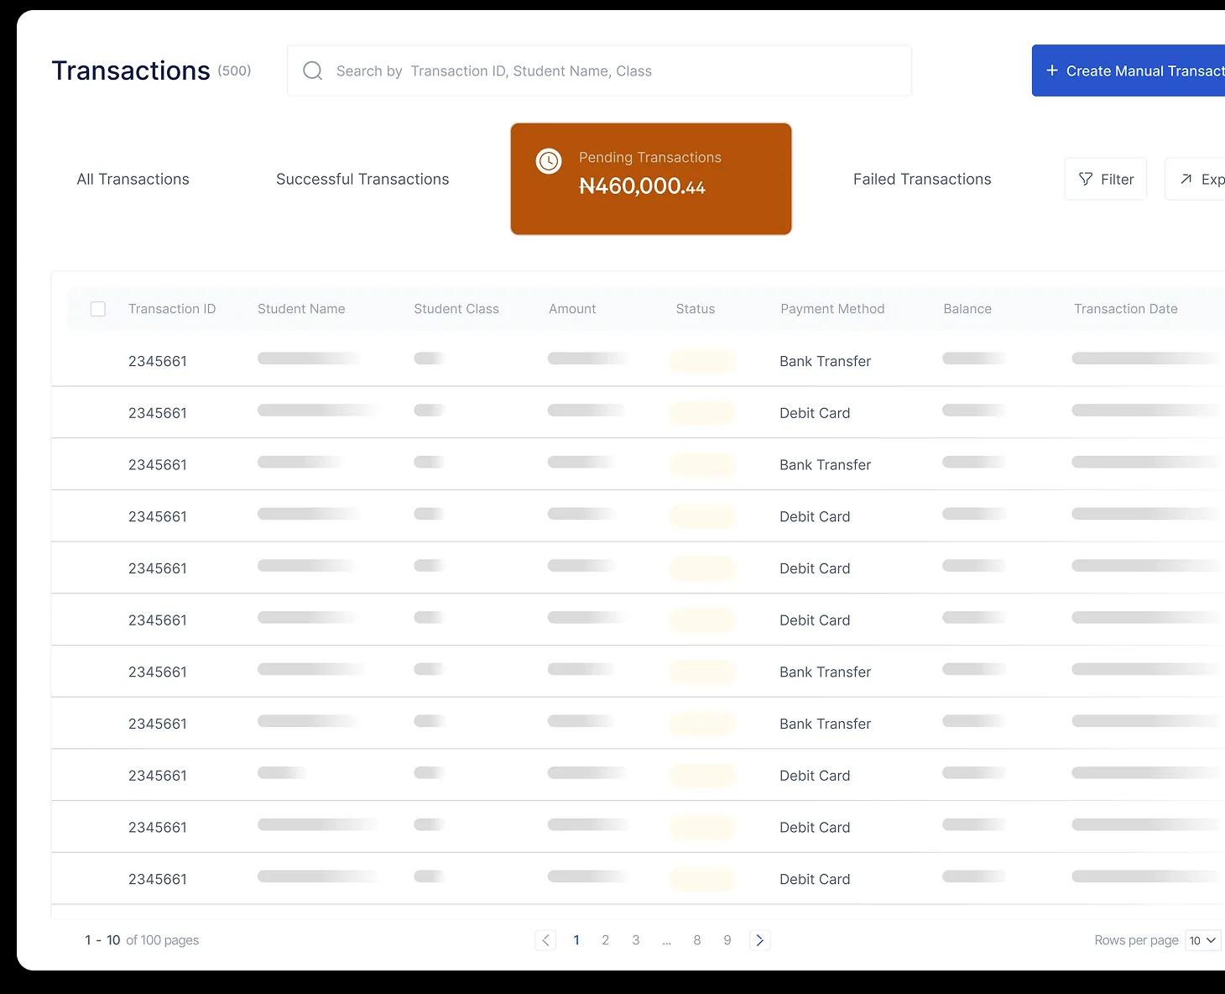This screenshot has height=994, width=1225.
Task: Tick the select-all checkbox in table header
Action: [x=98, y=309]
